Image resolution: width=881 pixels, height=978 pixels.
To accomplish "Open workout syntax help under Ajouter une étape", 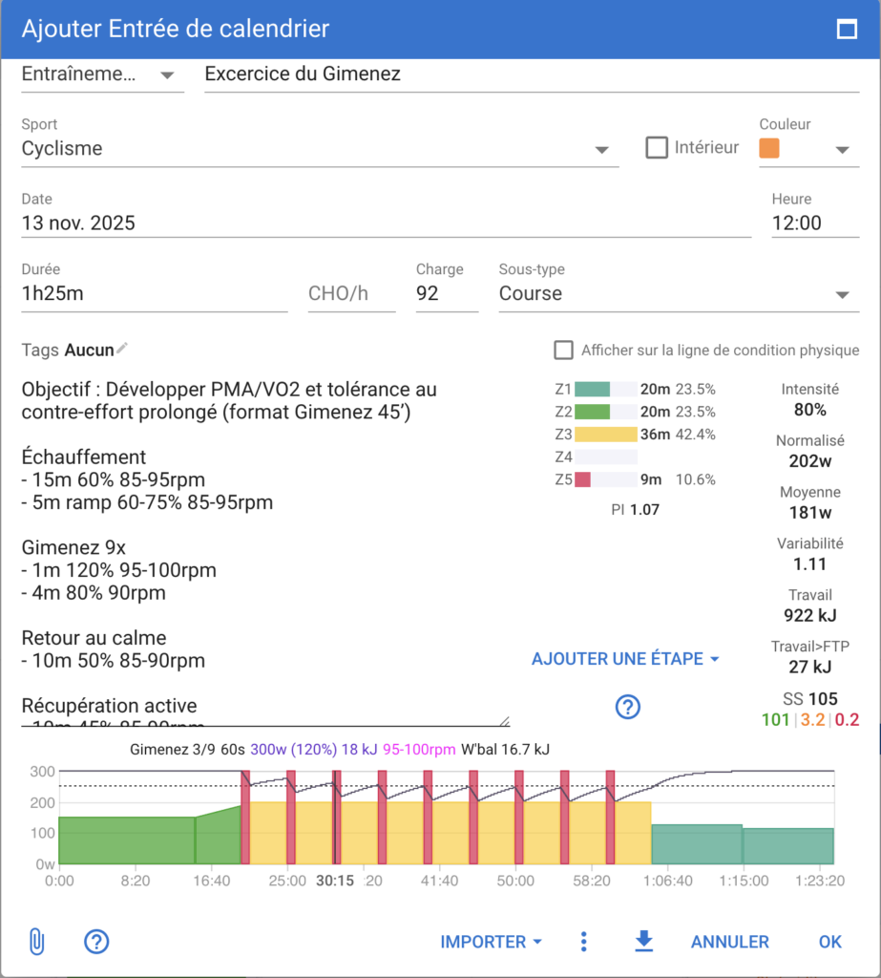I will pos(627,707).
